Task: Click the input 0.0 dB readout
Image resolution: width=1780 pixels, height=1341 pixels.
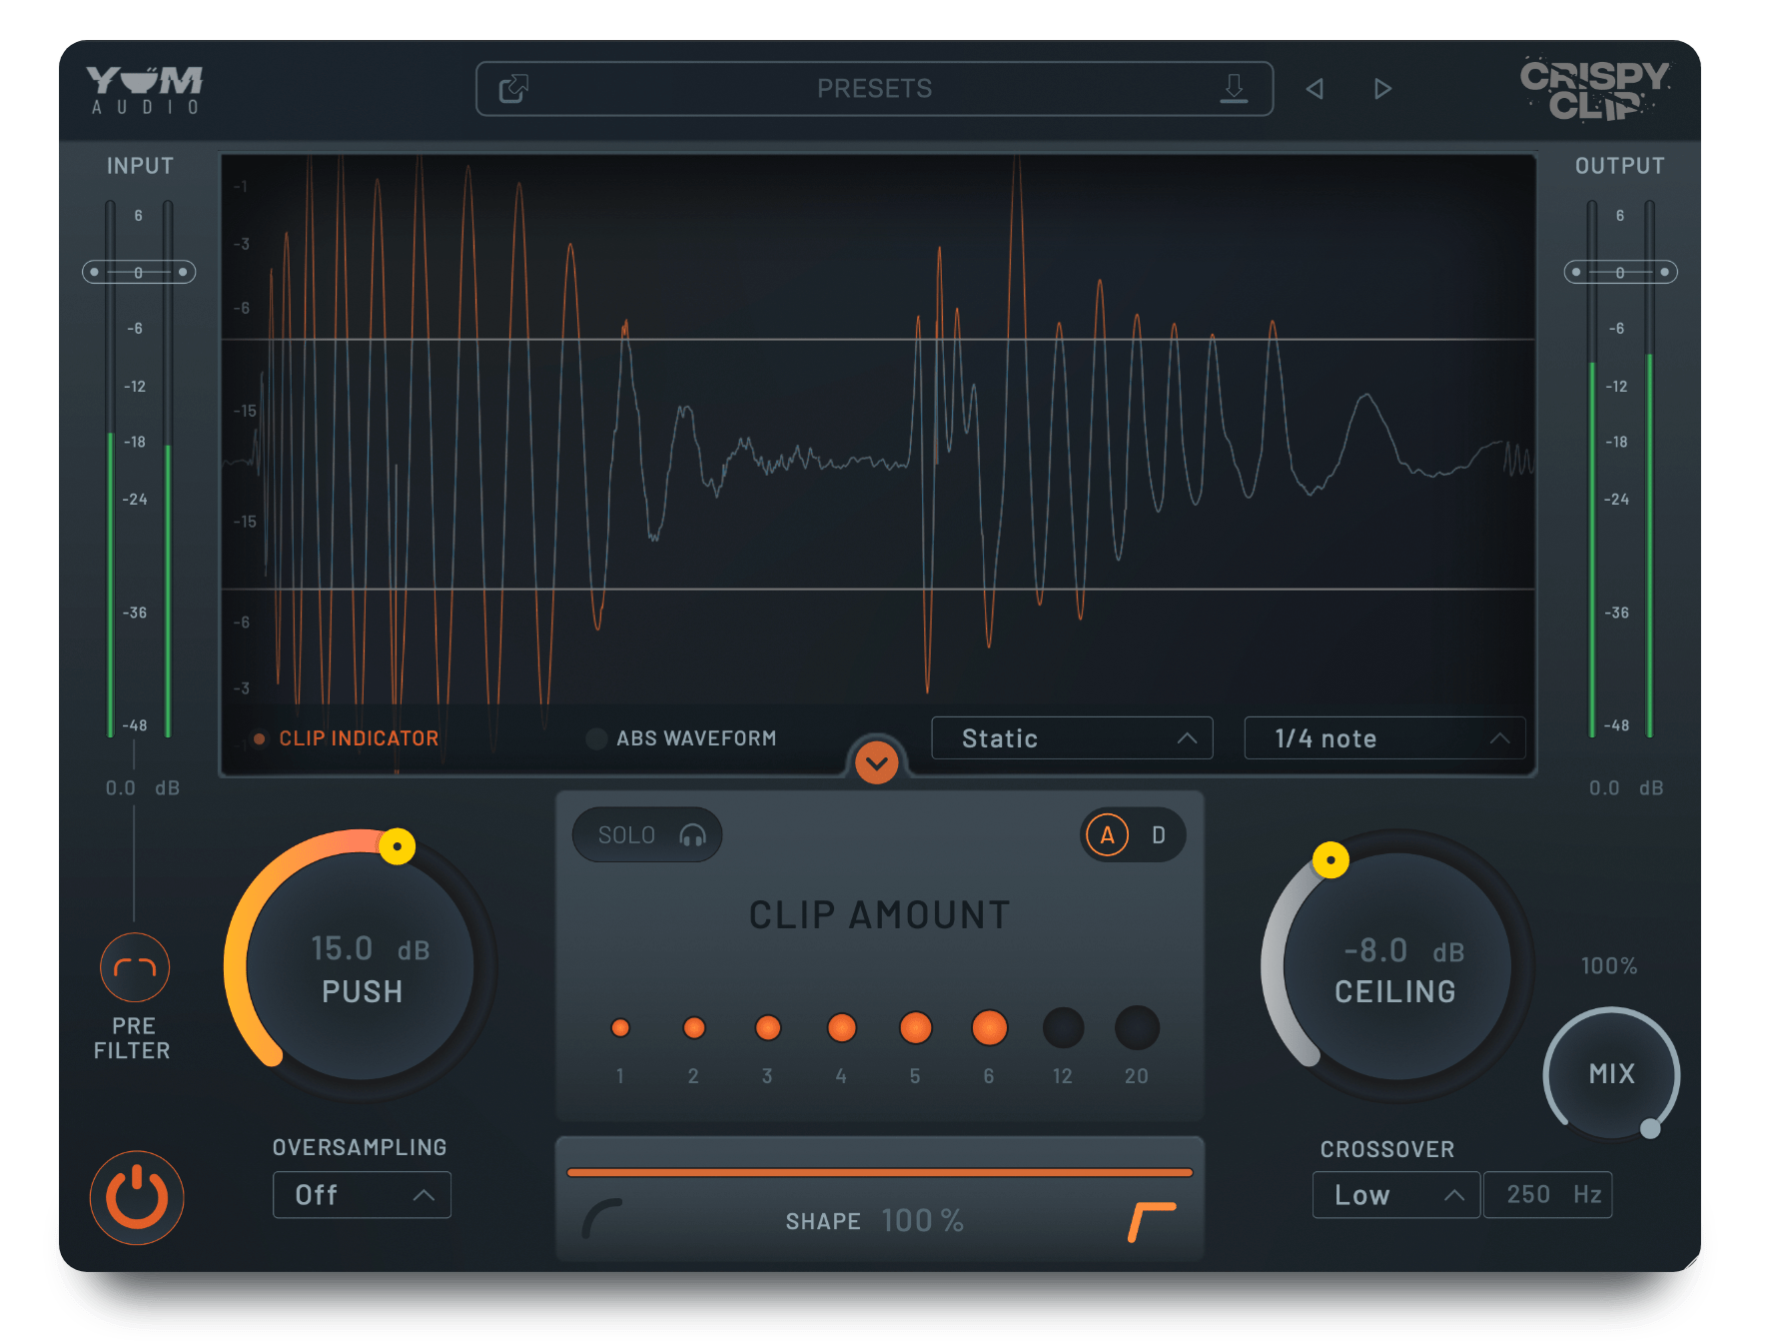Action: pos(143,788)
